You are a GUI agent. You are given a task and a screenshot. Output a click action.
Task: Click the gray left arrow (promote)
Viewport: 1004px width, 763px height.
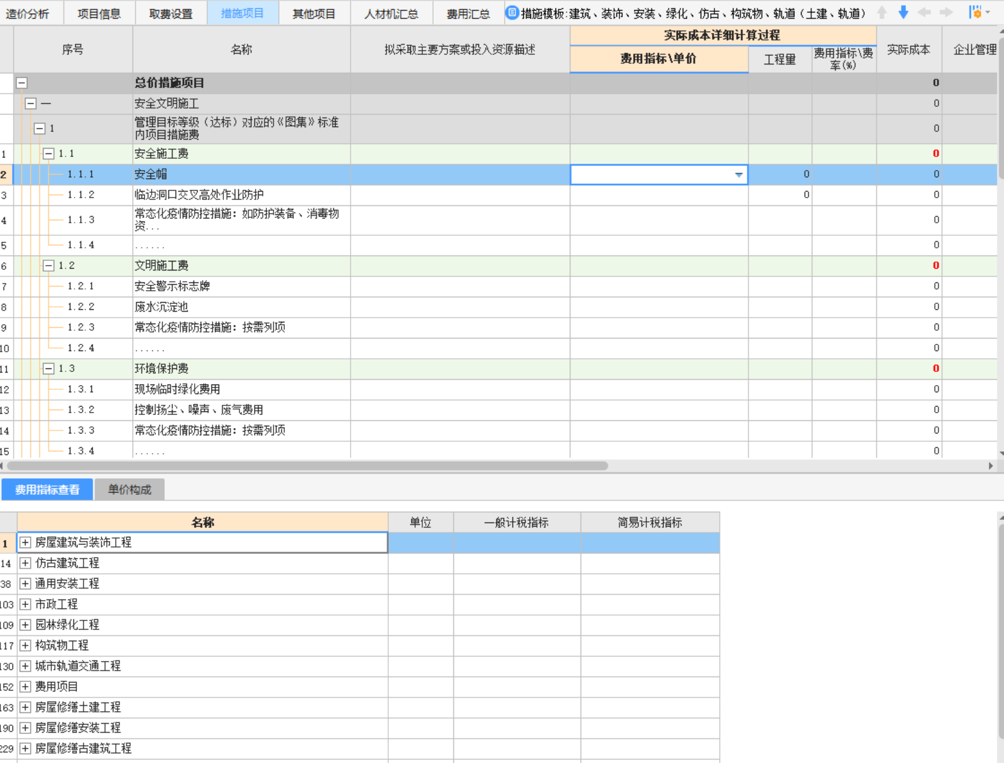coord(925,13)
